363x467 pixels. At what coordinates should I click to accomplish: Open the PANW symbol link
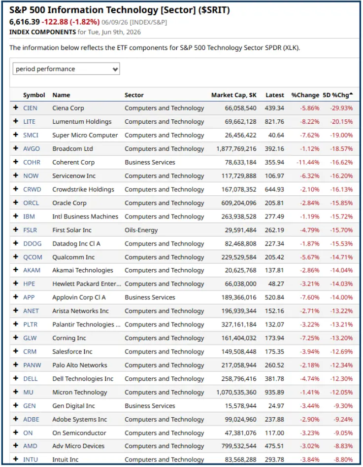[32, 365]
